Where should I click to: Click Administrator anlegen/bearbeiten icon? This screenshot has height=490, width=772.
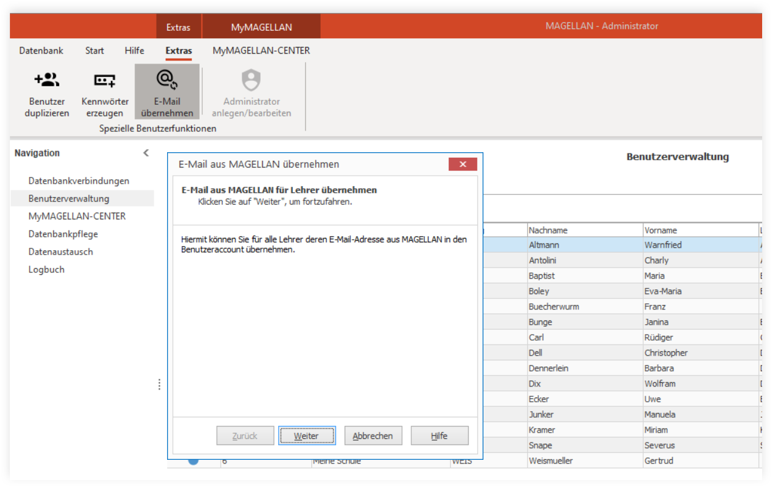251,80
